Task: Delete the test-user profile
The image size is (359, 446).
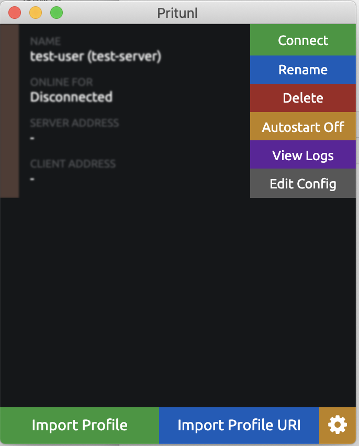Action: coord(303,98)
